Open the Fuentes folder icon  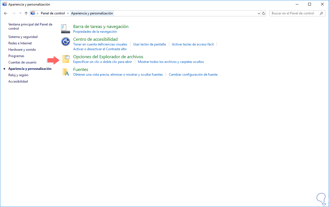[66, 72]
